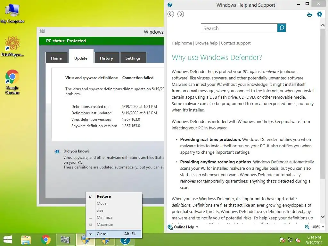Open the Settings tab in Defender
Viewport: 328px width, 246px height.
[133, 58]
